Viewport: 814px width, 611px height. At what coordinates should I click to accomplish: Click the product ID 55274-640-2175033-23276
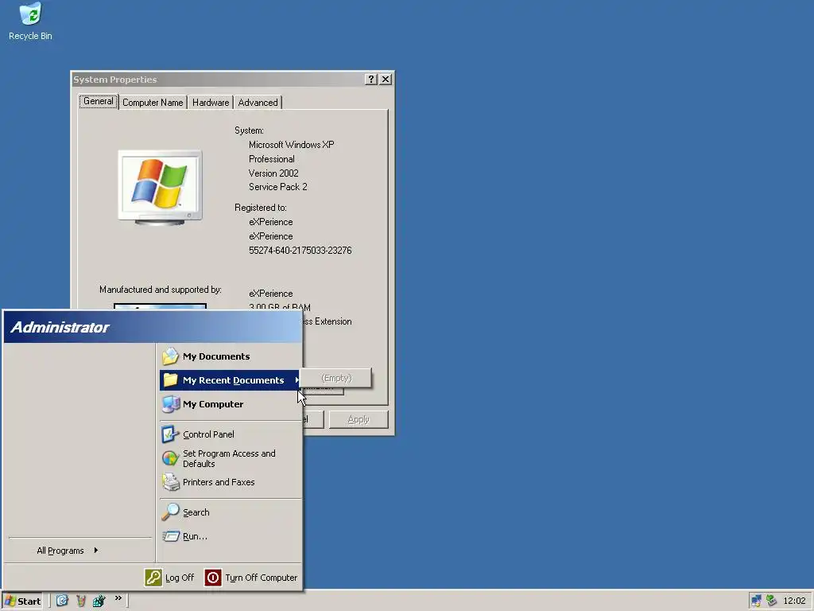[300, 251]
